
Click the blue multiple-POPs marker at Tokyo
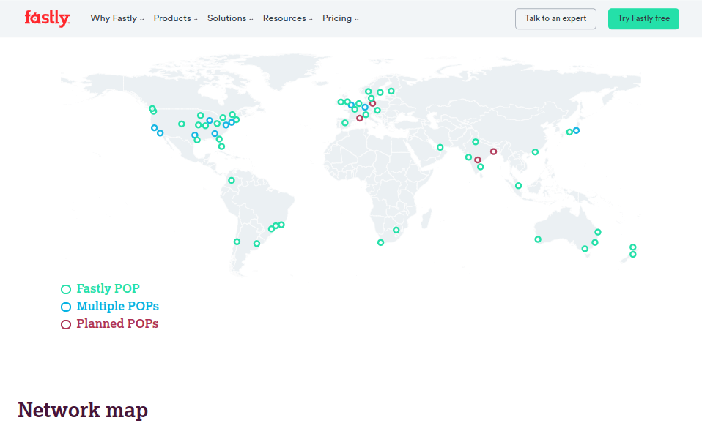(576, 131)
